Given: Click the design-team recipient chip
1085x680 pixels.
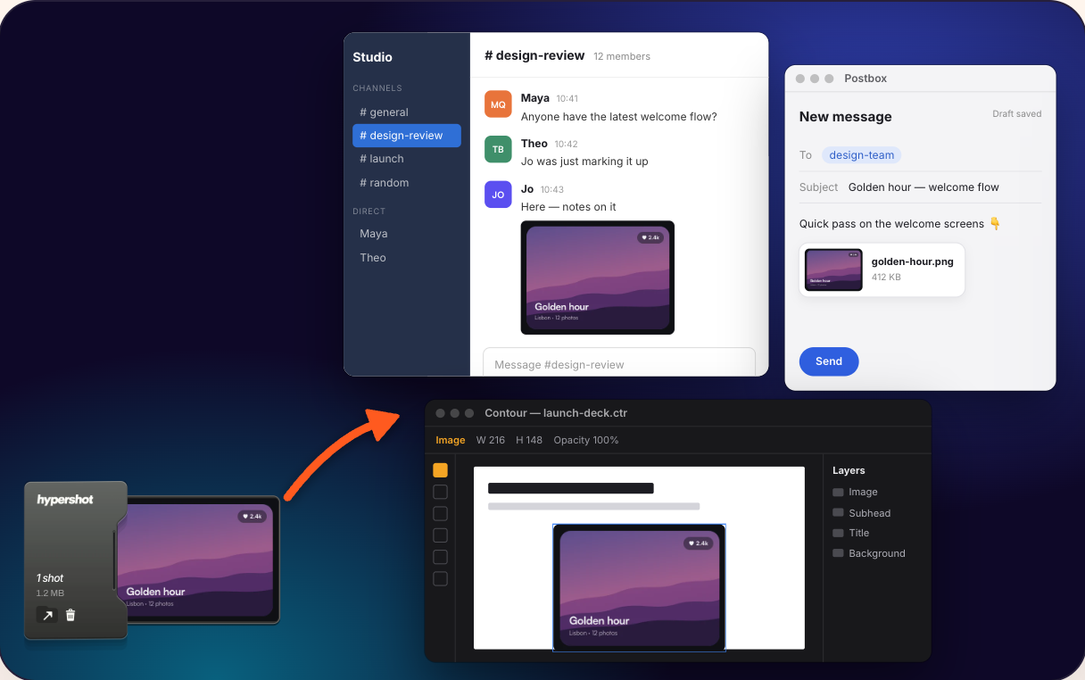Looking at the screenshot, I should (862, 155).
